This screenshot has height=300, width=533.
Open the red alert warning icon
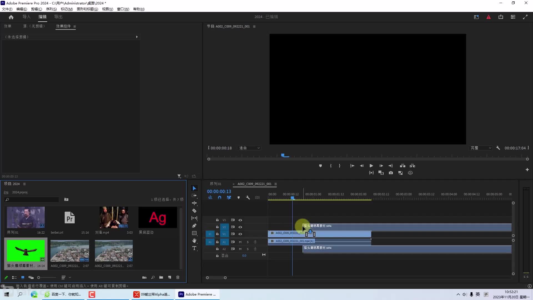click(489, 17)
